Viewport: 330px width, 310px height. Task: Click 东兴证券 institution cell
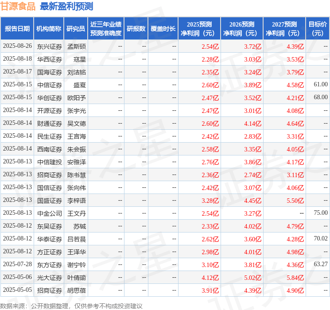click(x=50, y=46)
